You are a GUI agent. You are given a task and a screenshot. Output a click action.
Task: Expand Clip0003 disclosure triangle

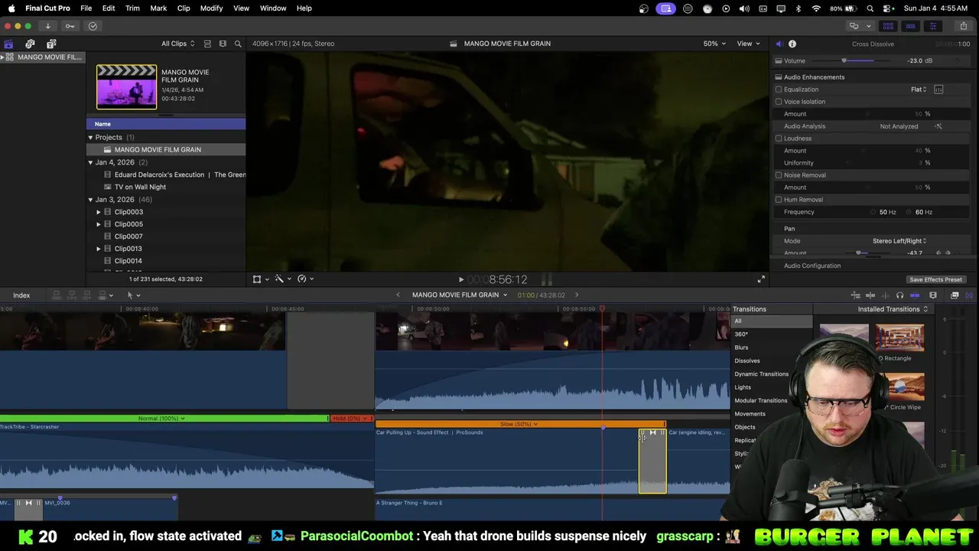(98, 212)
